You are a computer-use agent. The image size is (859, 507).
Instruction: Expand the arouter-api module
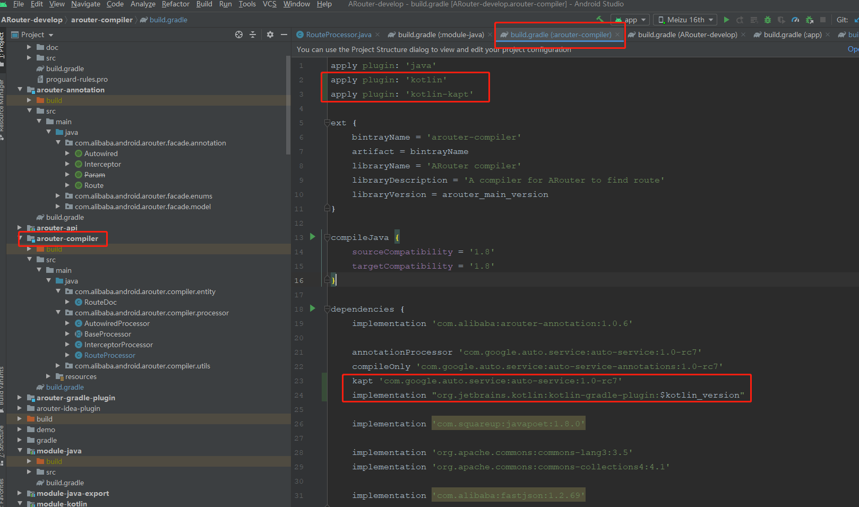20,228
